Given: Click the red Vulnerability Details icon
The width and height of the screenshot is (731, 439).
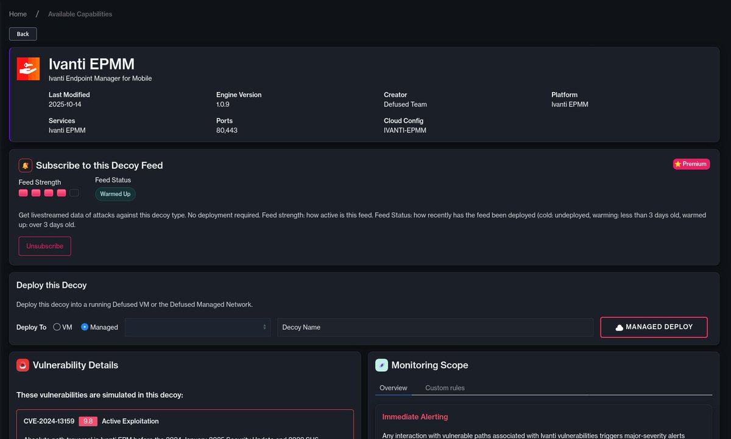Looking at the screenshot, I should pyautogui.click(x=23, y=365).
